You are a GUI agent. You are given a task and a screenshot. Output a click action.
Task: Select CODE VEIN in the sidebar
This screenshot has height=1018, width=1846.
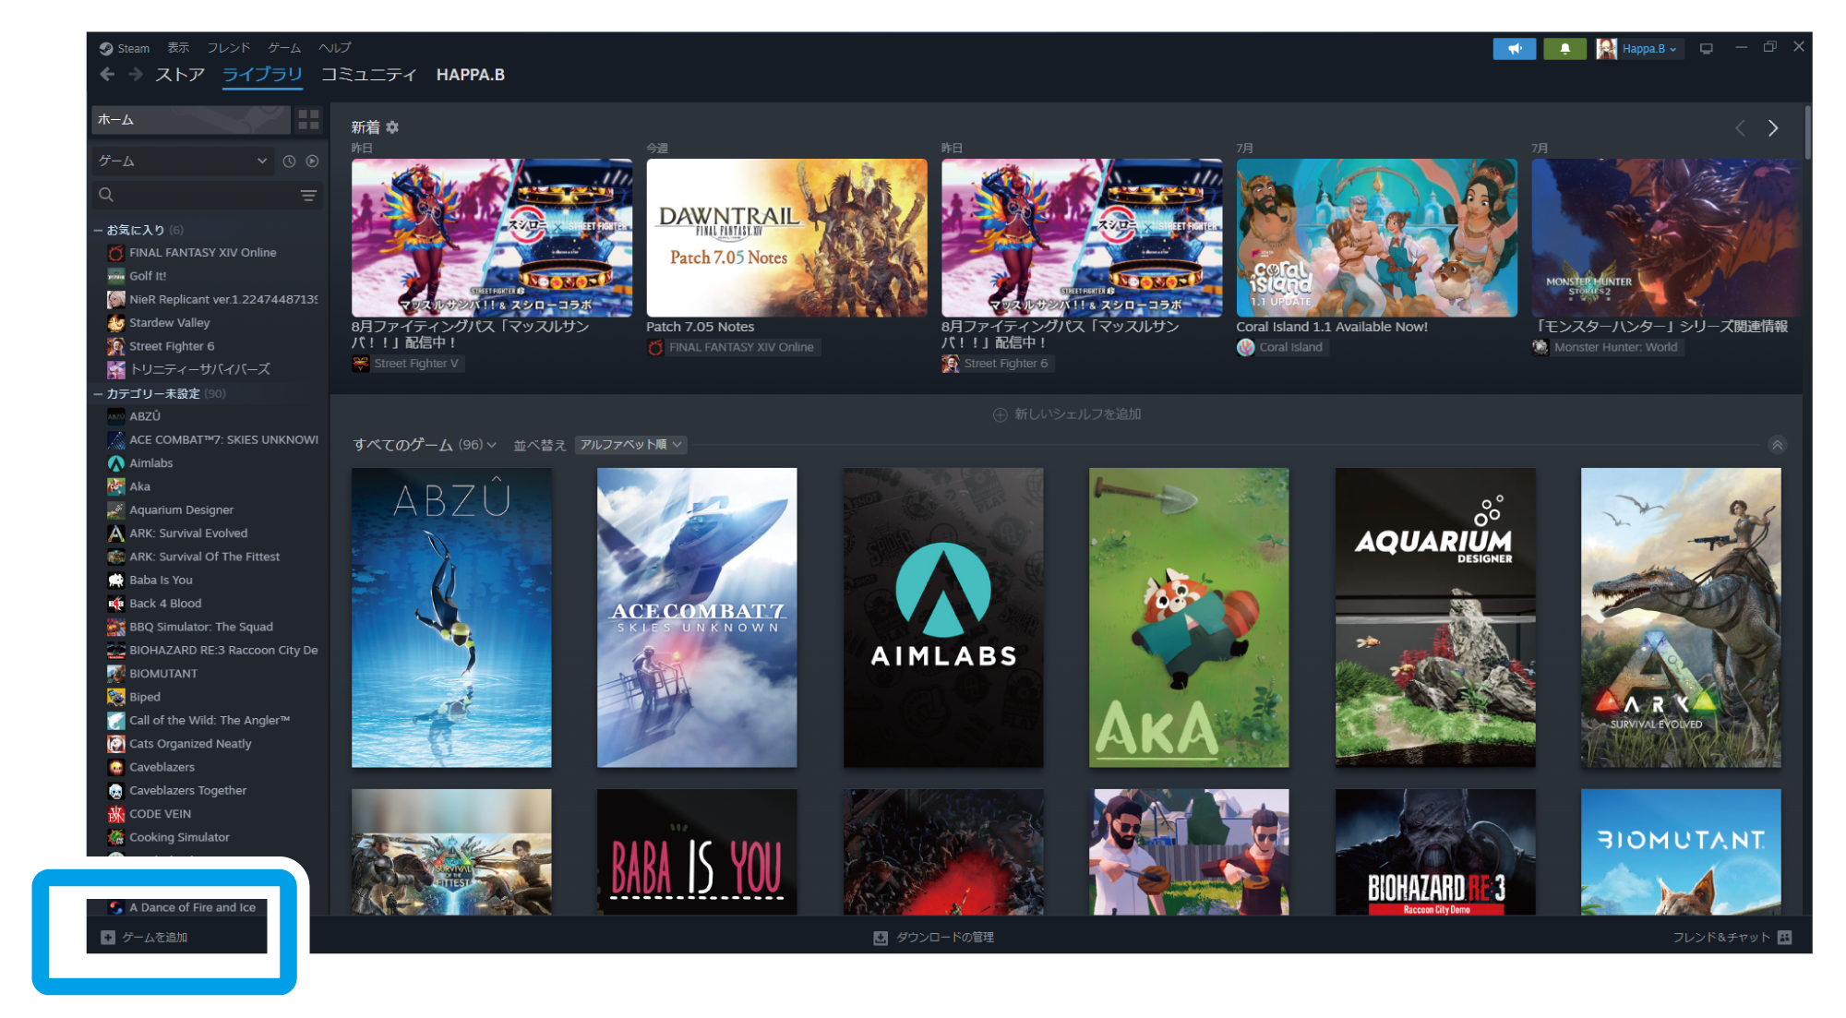[160, 814]
